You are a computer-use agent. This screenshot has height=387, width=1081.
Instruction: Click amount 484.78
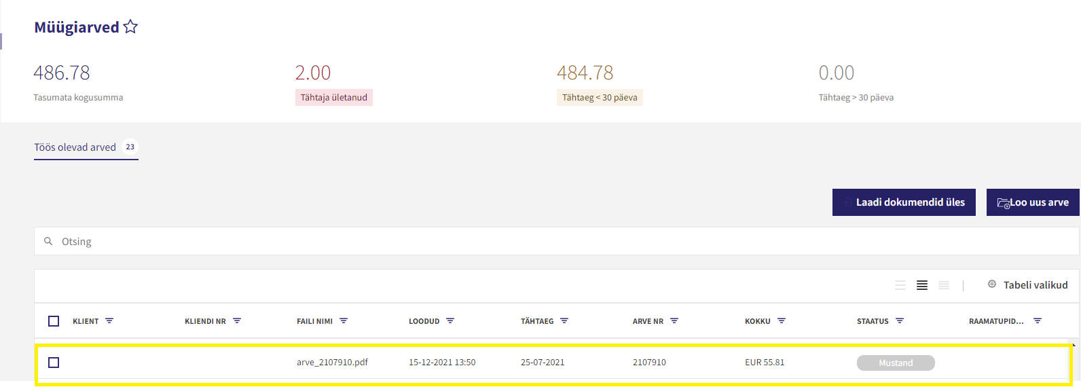[585, 73]
